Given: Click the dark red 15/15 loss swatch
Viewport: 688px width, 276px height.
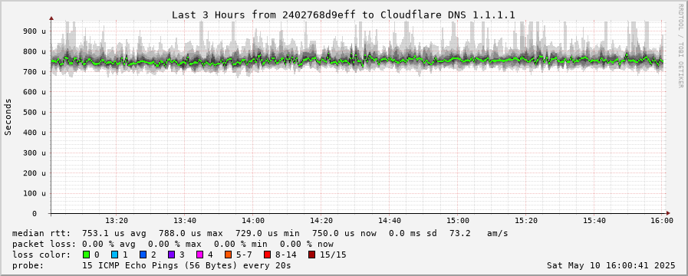Looking at the screenshot, I should click(311, 255).
